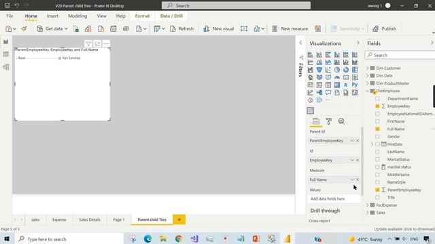Select the Card visual

click(346, 77)
